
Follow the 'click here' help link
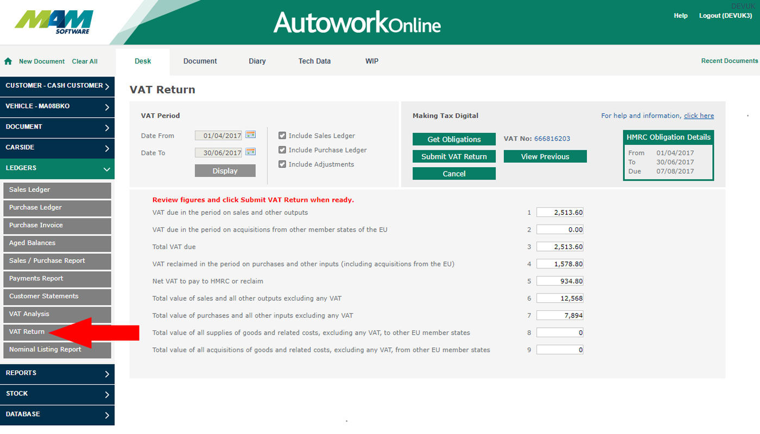tap(699, 116)
